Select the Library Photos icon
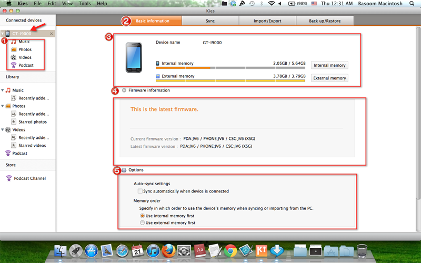 pyautogui.click(x=8, y=106)
